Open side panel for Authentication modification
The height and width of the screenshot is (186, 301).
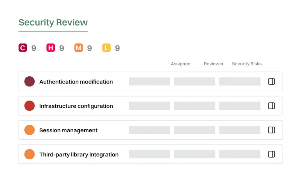(x=271, y=82)
